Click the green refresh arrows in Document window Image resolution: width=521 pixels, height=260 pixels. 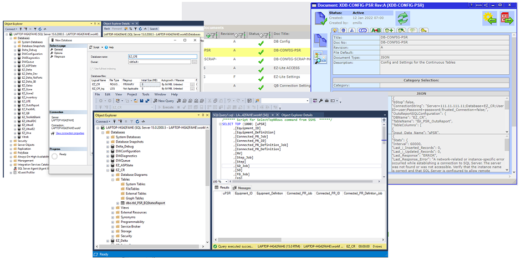[402, 18]
